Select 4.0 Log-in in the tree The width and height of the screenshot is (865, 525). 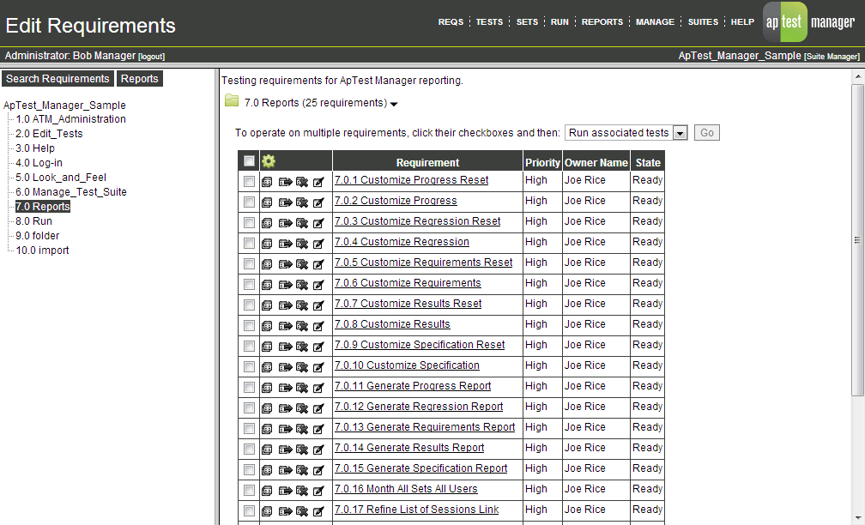pyautogui.click(x=39, y=163)
